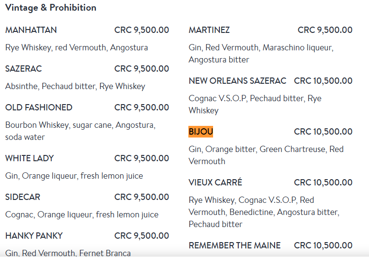This screenshot has width=369, height=260.
Task: Click the MARTINEZ cocktail heading
Action: click(x=209, y=30)
